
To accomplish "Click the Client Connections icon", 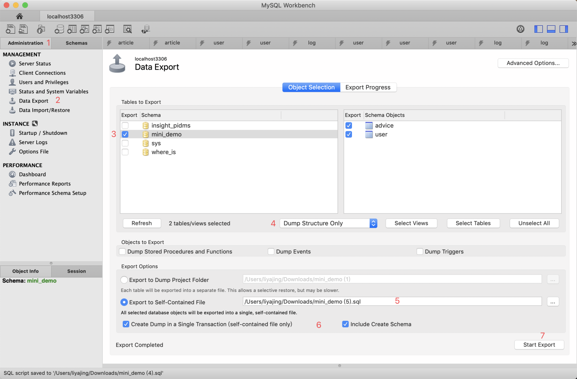I will (x=12, y=73).
